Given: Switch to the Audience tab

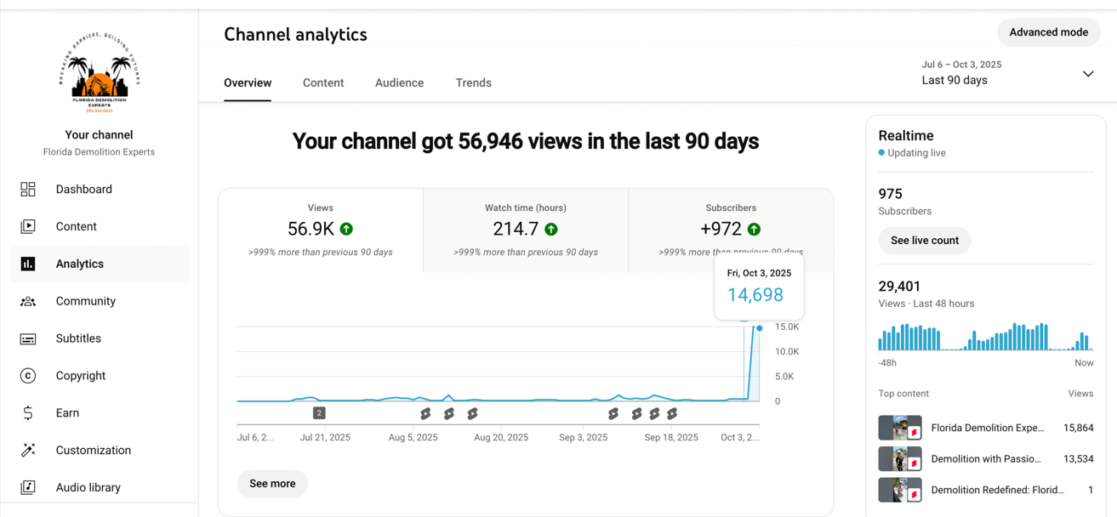Looking at the screenshot, I should 399,83.
